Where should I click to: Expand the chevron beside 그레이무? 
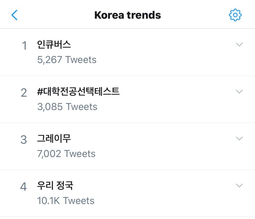(x=239, y=139)
